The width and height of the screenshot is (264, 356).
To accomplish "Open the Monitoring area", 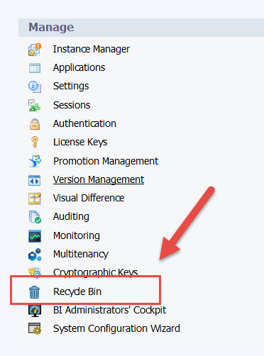I will [x=77, y=235].
